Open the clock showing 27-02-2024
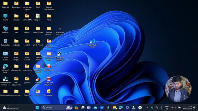This screenshot has width=198, height=111. (x=187, y=108)
